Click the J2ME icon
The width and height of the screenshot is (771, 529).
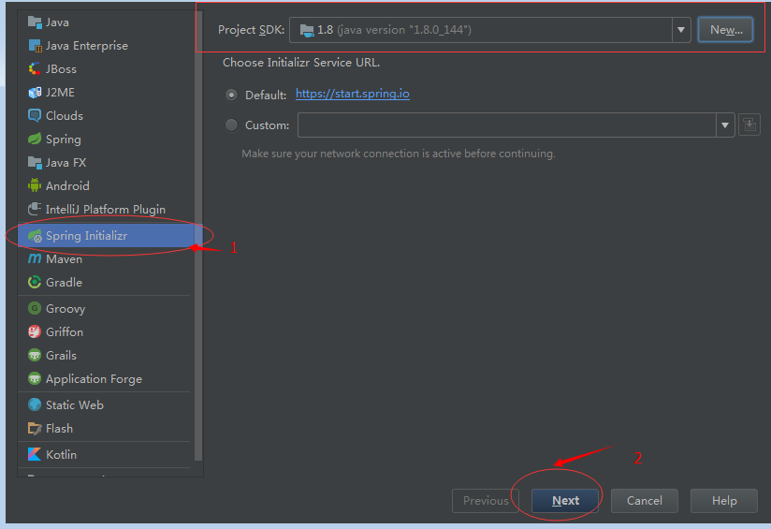[x=35, y=92]
